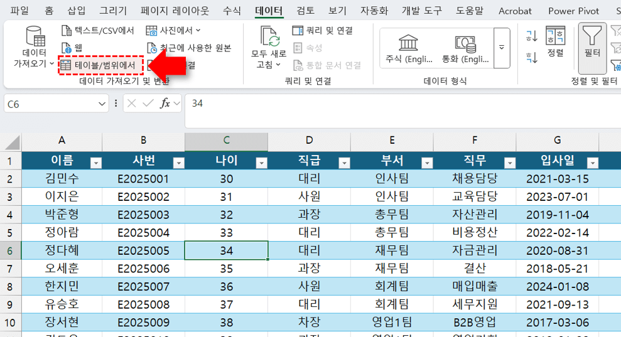The height and width of the screenshot is (337, 621).
Task: Click the 웹 data source icon
Action: (68, 48)
